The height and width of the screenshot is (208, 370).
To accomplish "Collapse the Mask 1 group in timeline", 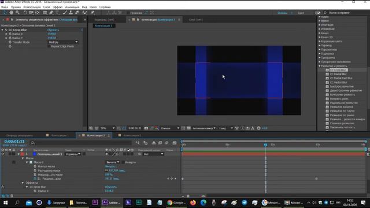I will pyautogui.click(x=27, y=162).
